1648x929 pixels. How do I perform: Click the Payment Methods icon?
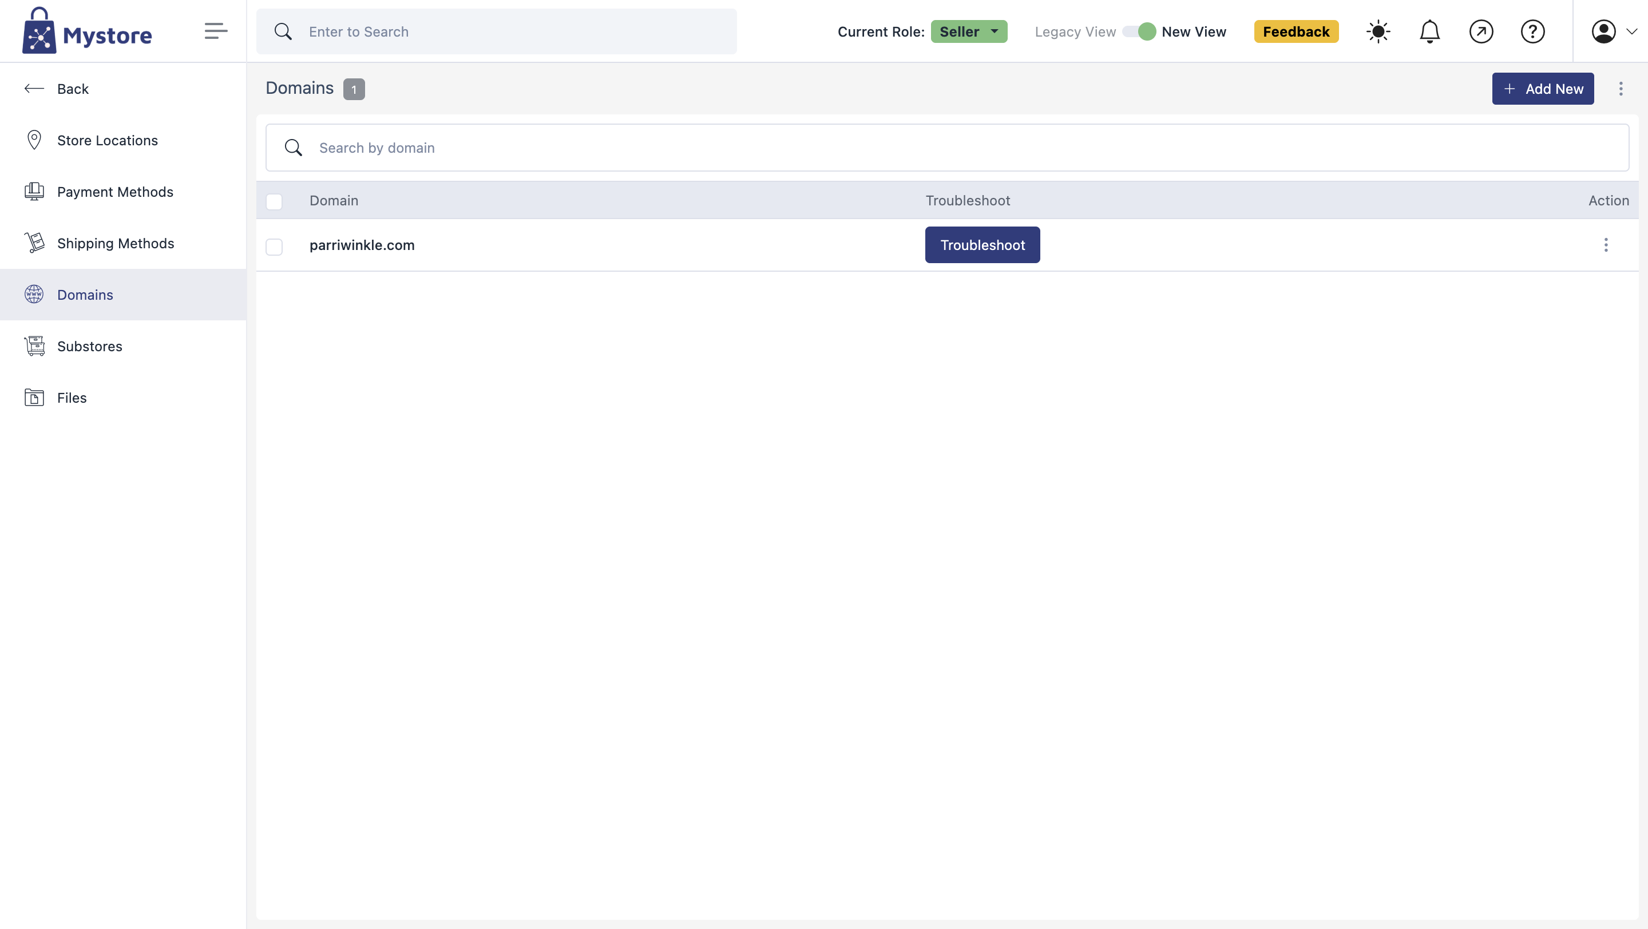[34, 192]
